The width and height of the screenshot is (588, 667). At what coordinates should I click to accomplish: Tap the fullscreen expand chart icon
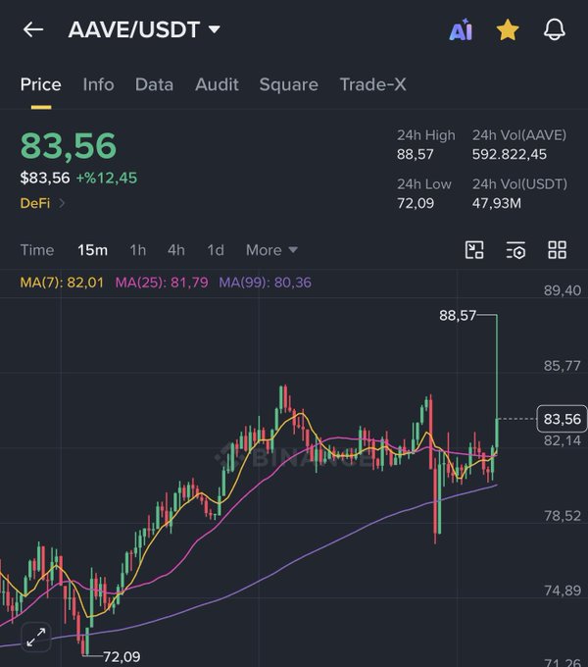pyautogui.click(x=36, y=637)
